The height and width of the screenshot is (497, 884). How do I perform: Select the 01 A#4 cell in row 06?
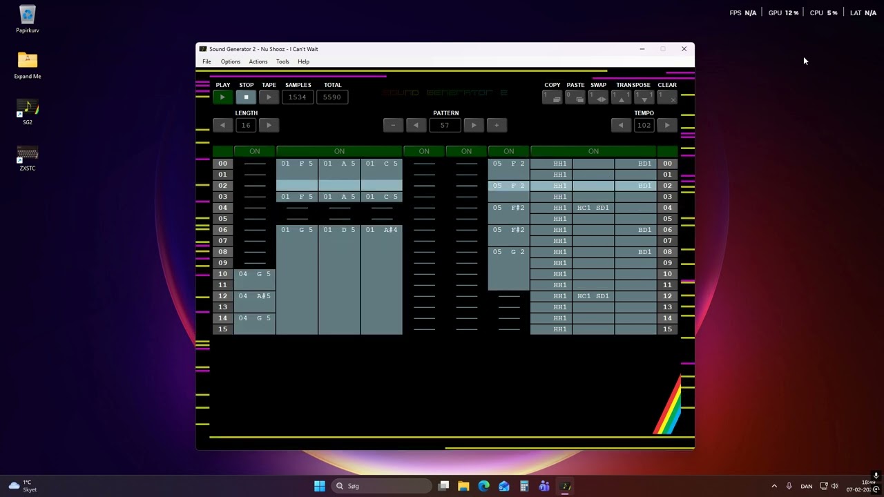tap(381, 230)
